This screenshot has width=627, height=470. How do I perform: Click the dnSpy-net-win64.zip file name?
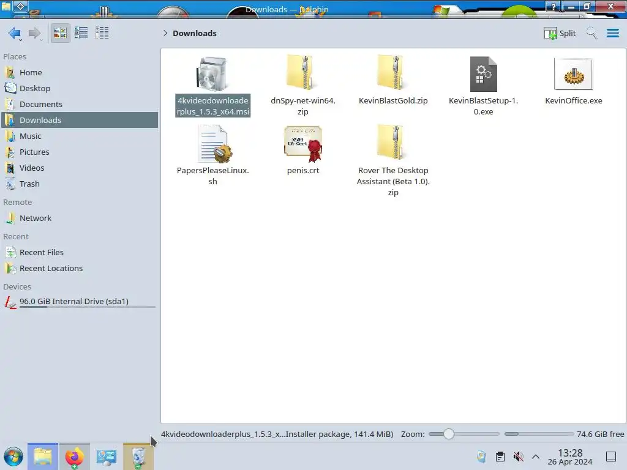pos(302,106)
